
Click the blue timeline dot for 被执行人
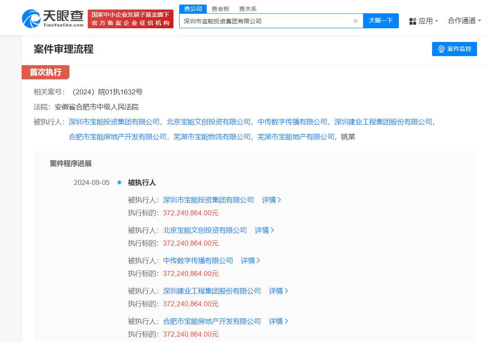tap(119, 182)
